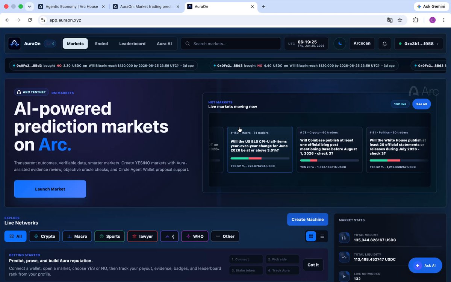The width and height of the screenshot is (451, 282).
Task: Switch to list view layout
Action: tap(322, 237)
